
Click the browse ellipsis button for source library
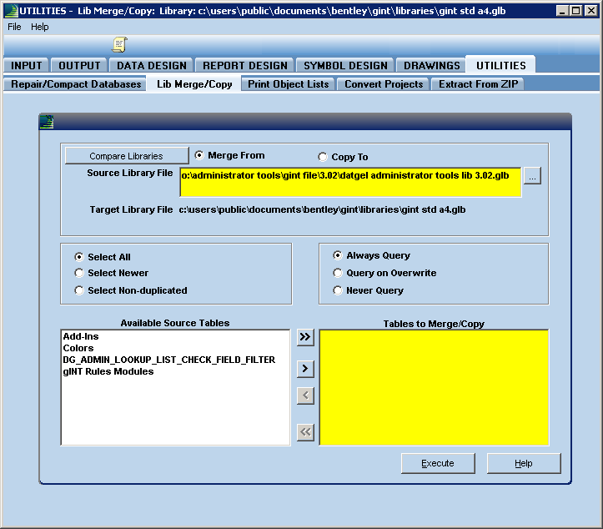[532, 176]
